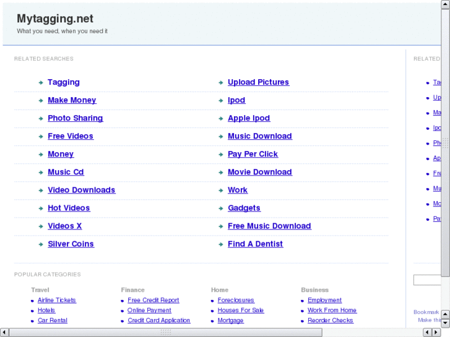Click the bullet icon beside Free Credit Report
450x337 pixels.
123,301
